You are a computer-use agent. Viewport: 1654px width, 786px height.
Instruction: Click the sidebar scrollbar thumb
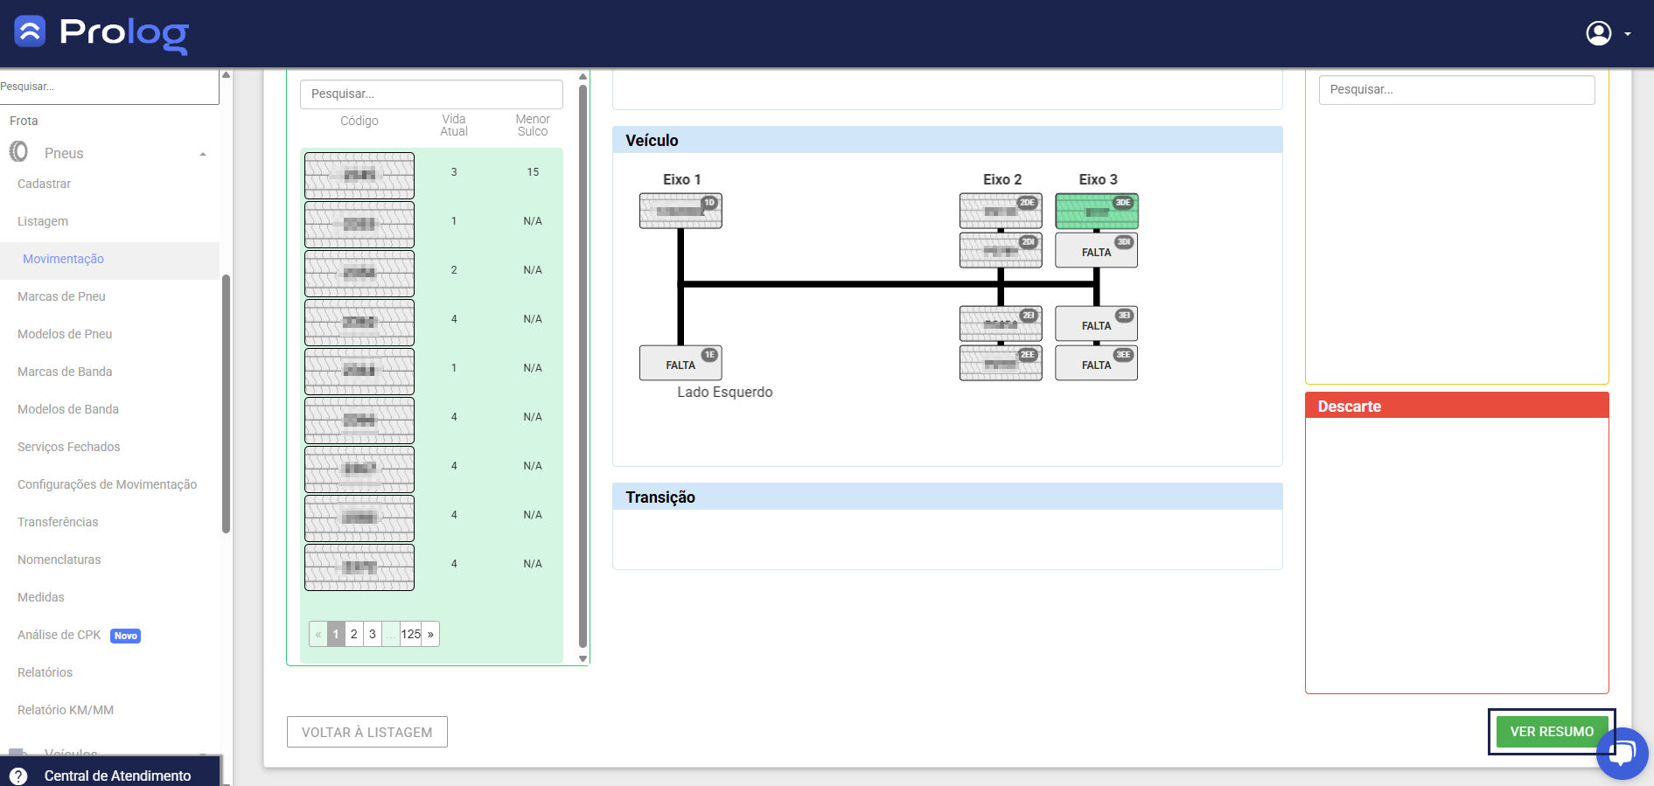(x=227, y=404)
